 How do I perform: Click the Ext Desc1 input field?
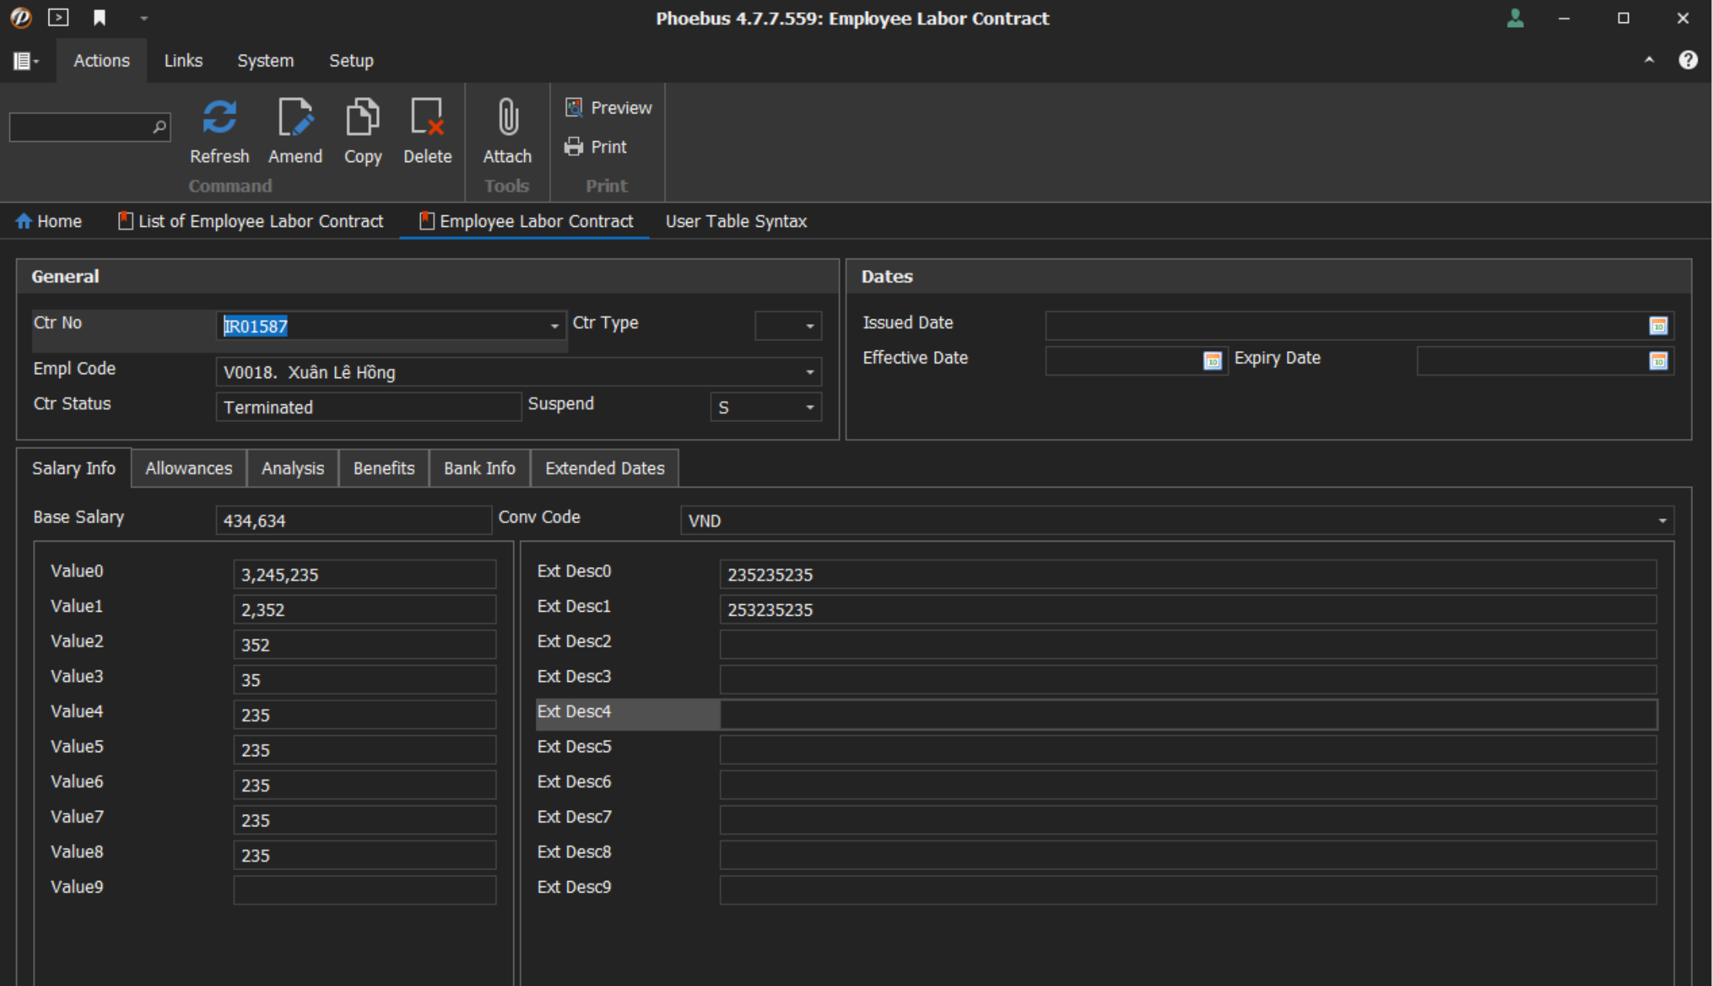pyautogui.click(x=1188, y=609)
